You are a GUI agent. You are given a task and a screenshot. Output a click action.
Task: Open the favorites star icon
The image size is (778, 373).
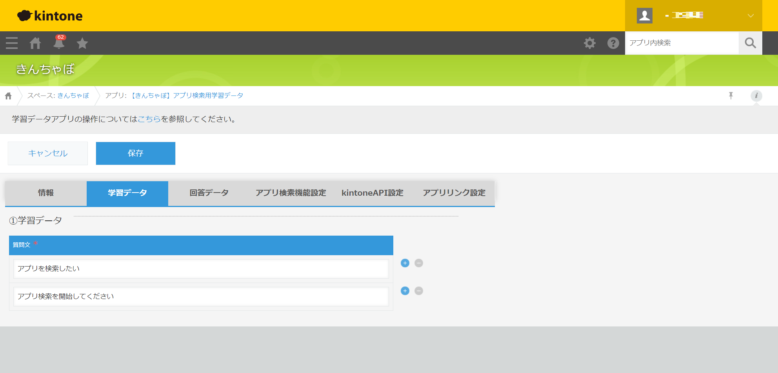(x=82, y=43)
